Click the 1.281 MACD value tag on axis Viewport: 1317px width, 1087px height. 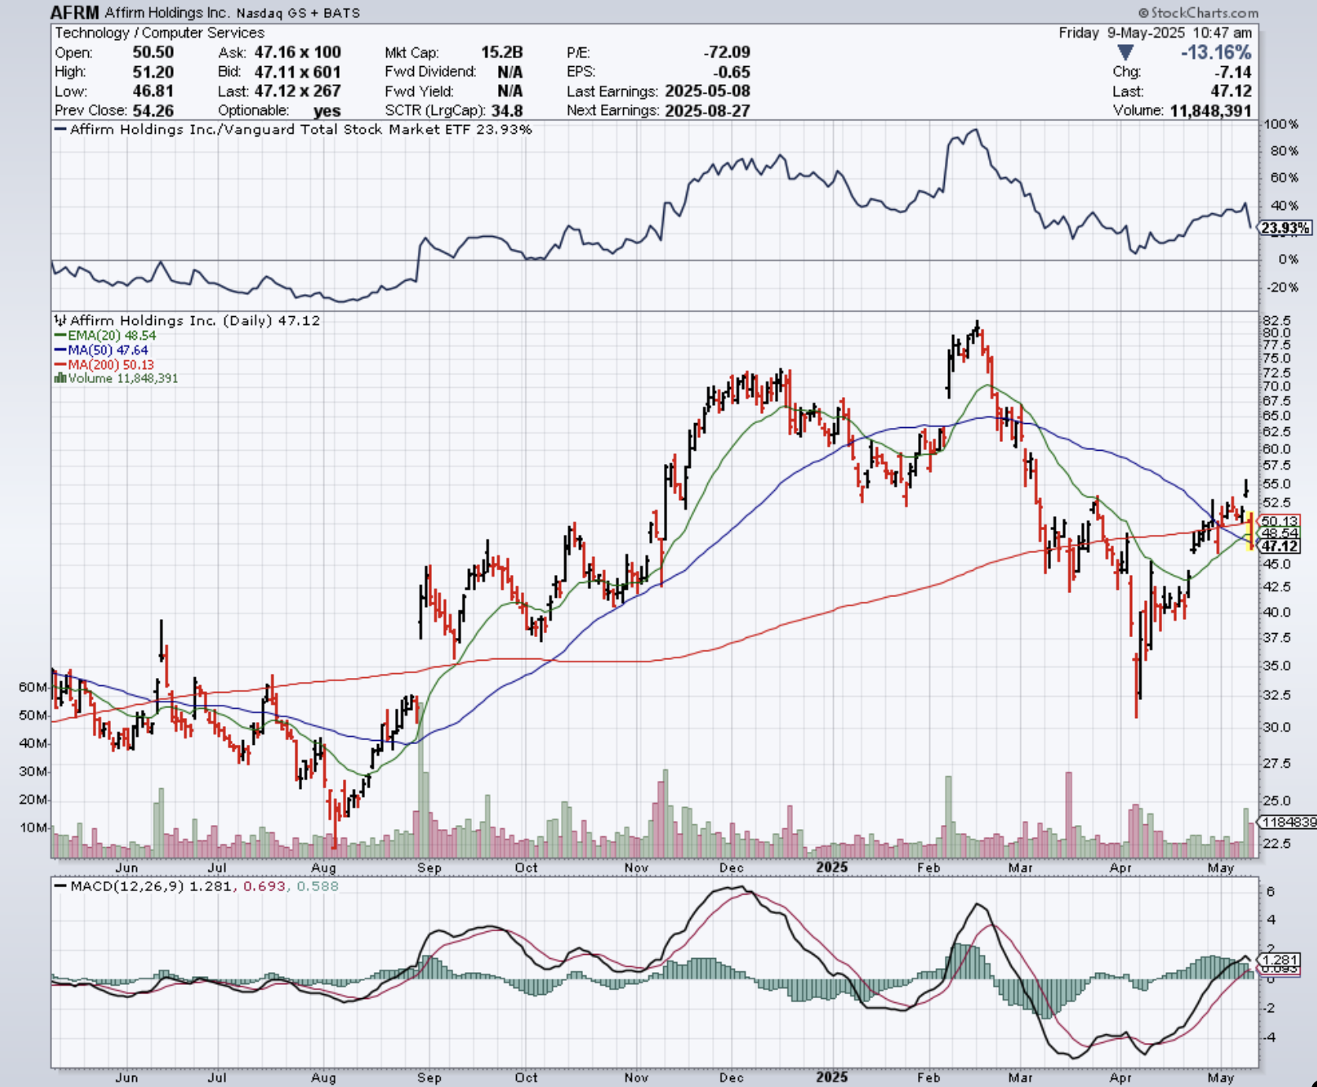[1280, 960]
